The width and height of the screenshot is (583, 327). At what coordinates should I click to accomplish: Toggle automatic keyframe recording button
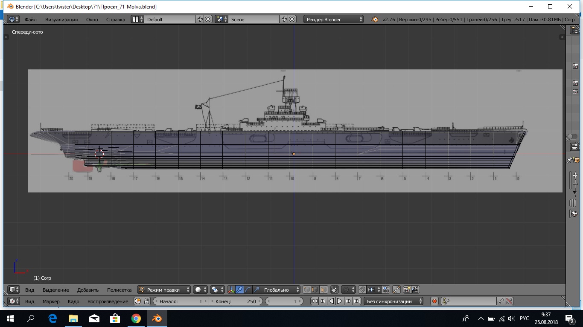434,301
